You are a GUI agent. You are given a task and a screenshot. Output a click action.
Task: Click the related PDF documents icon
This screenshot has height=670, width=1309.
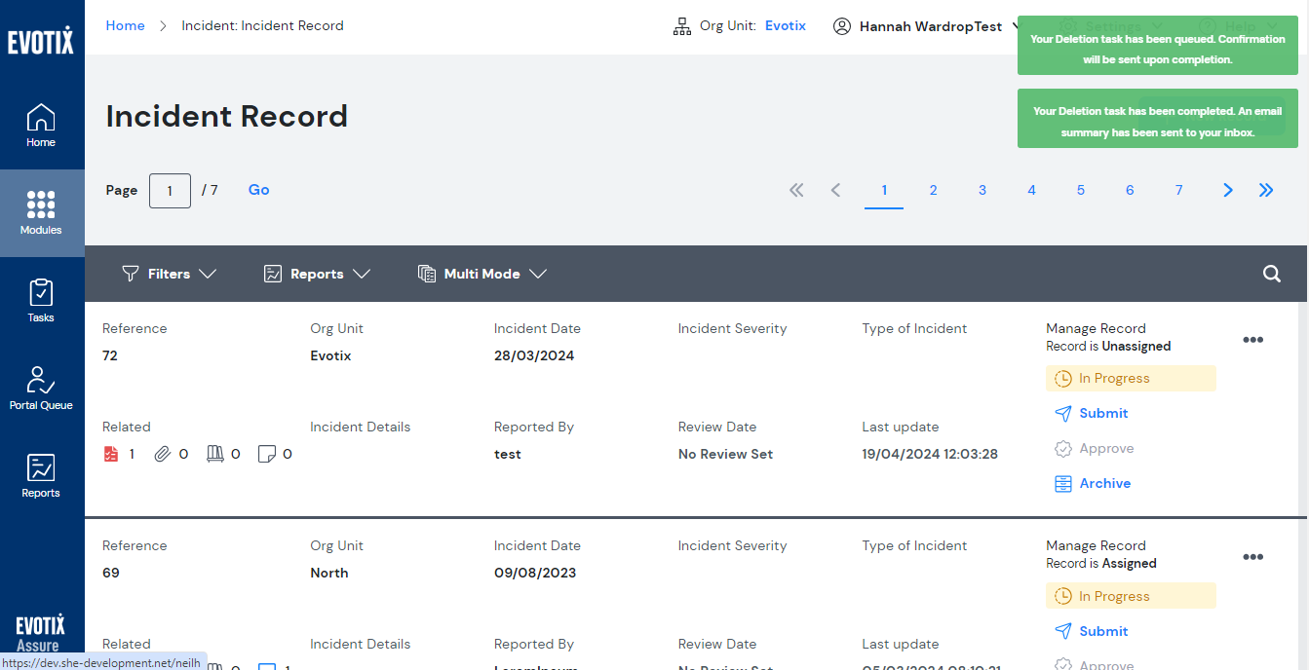coord(111,454)
